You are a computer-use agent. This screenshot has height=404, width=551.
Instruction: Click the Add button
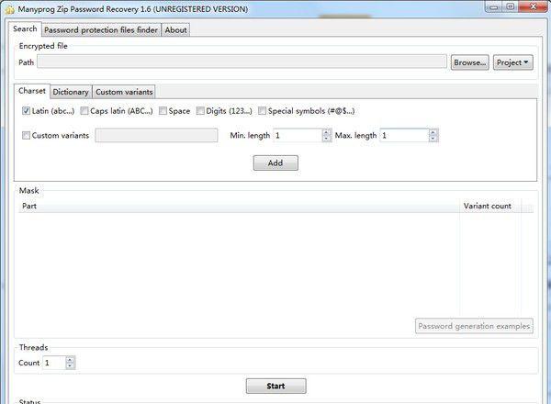tap(275, 163)
